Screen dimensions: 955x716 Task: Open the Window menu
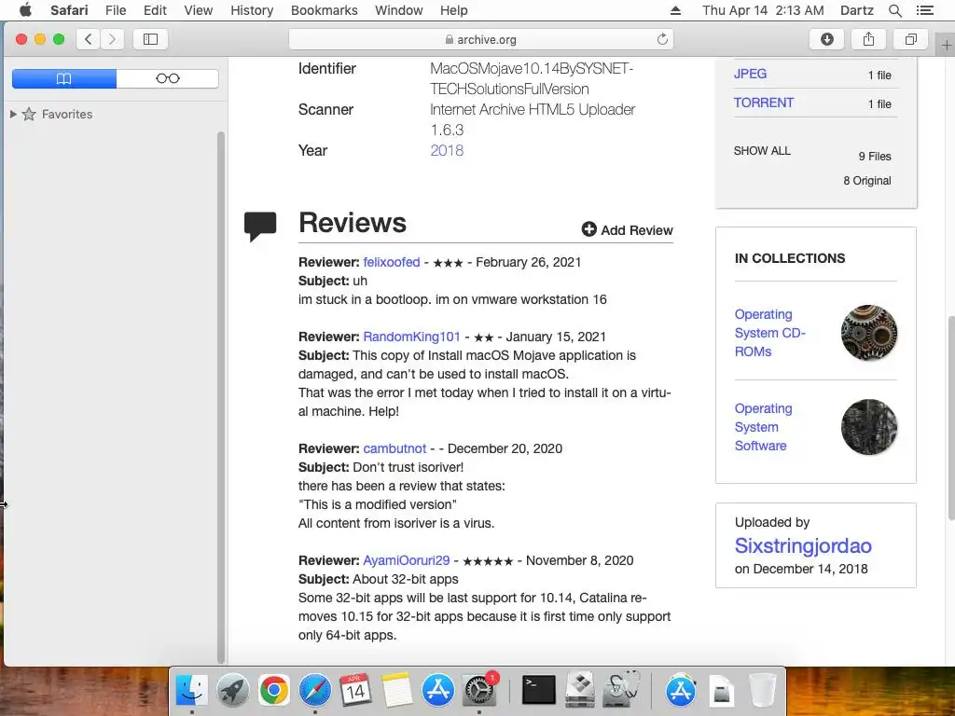click(399, 10)
